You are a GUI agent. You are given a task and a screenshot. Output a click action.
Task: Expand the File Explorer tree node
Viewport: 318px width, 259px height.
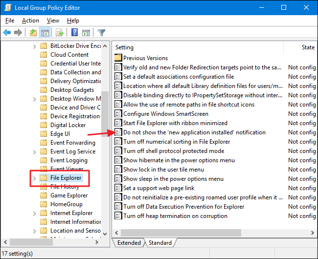click(34, 178)
